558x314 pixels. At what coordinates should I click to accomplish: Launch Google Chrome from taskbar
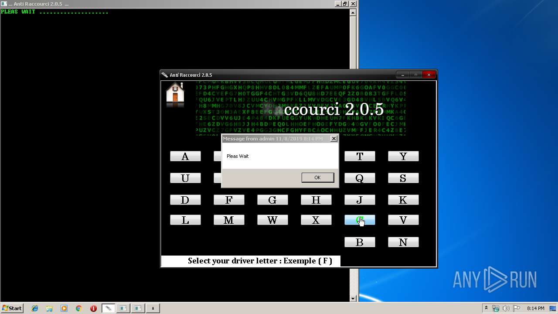coord(78,308)
